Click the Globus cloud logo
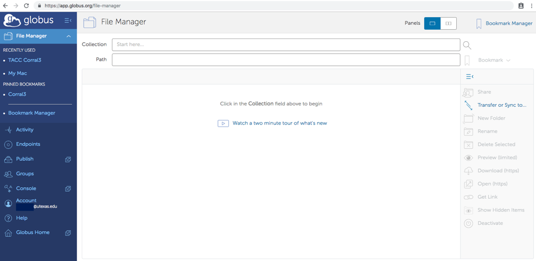536x261 pixels. click(x=12, y=20)
